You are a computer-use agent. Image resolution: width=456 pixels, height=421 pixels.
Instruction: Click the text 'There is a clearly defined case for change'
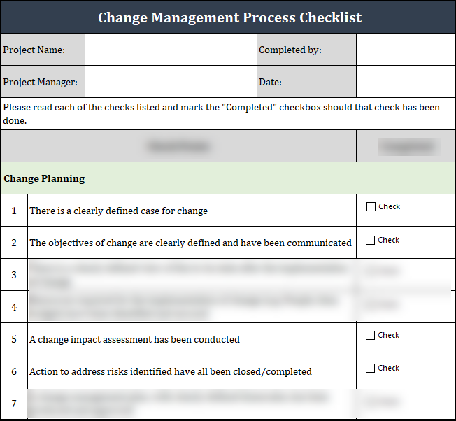coord(118,210)
